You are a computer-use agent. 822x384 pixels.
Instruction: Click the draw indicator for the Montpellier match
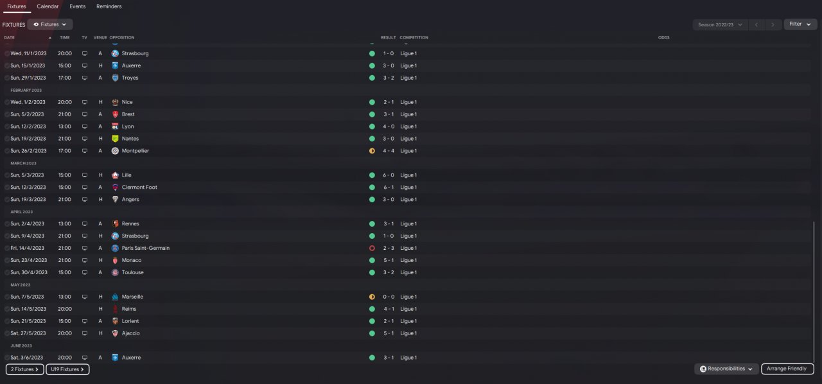click(x=372, y=151)
